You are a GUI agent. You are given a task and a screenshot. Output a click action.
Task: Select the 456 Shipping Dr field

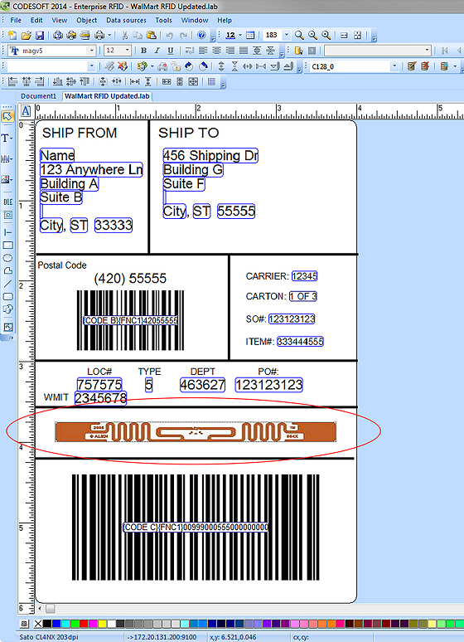(x=210, y=156)
